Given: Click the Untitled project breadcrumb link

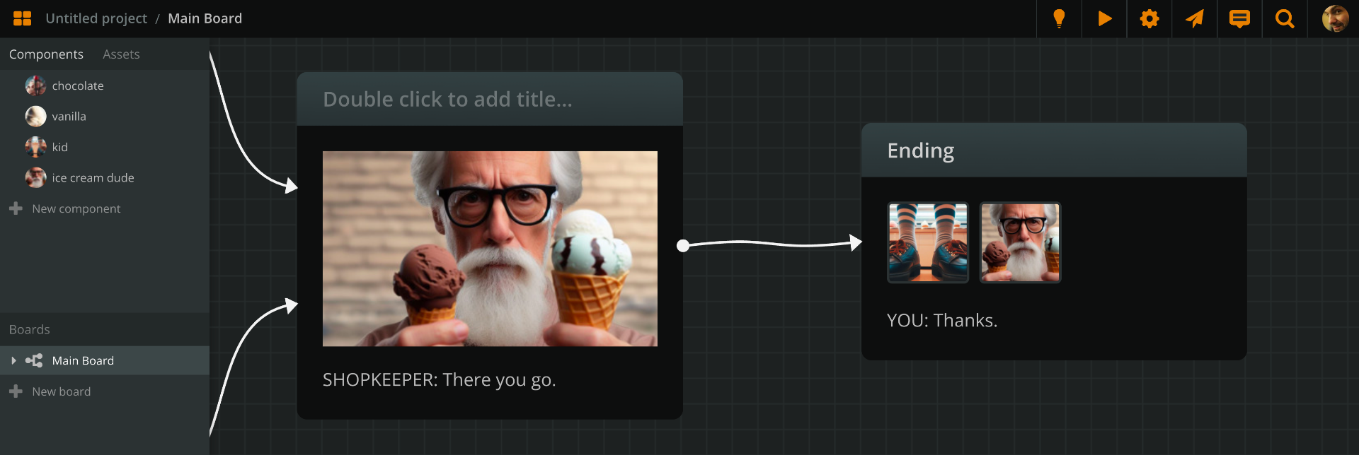Looking at the screenshot, I should tap(96, 18).
